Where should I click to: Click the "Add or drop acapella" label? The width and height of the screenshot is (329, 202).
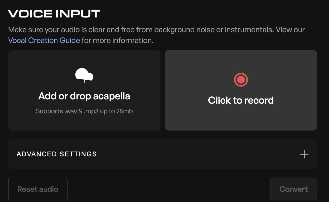tap(84, 96)
